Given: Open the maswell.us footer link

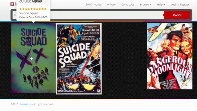Looking at the screenshot, I should pos(25,104).
